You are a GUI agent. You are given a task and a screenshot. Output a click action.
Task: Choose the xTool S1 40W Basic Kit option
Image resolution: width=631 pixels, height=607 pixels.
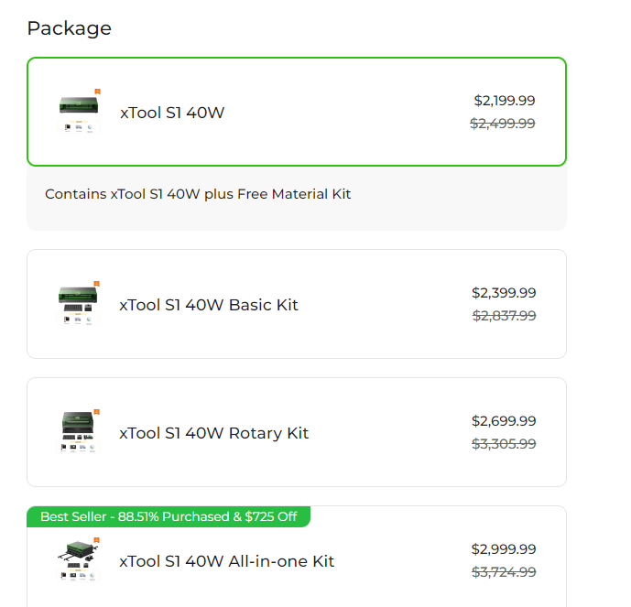tap(209, 305)
